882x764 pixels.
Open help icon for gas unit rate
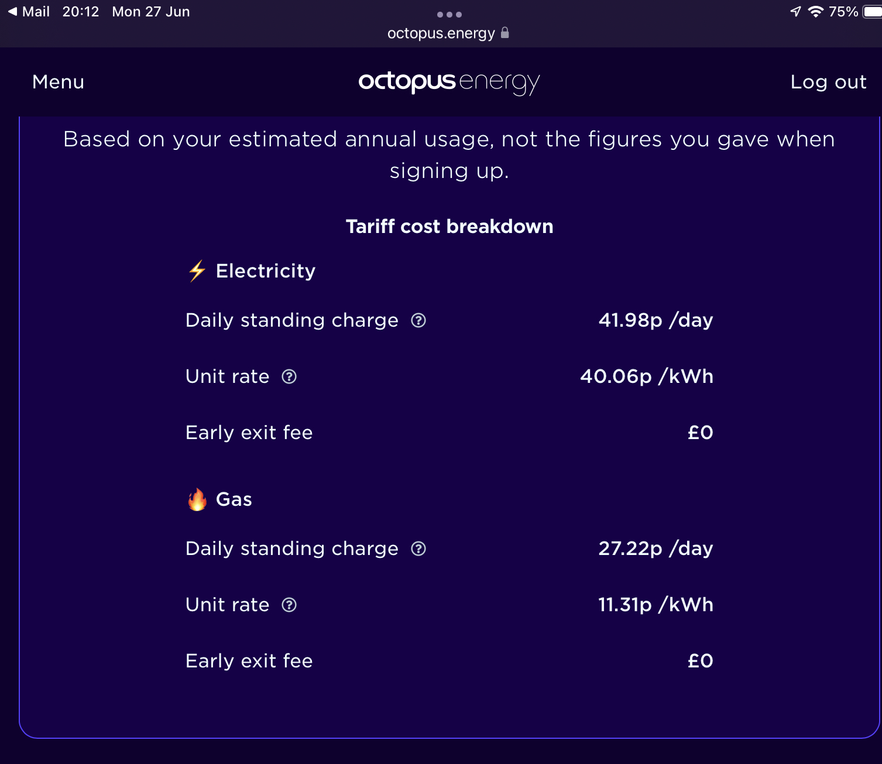point(289,605)
